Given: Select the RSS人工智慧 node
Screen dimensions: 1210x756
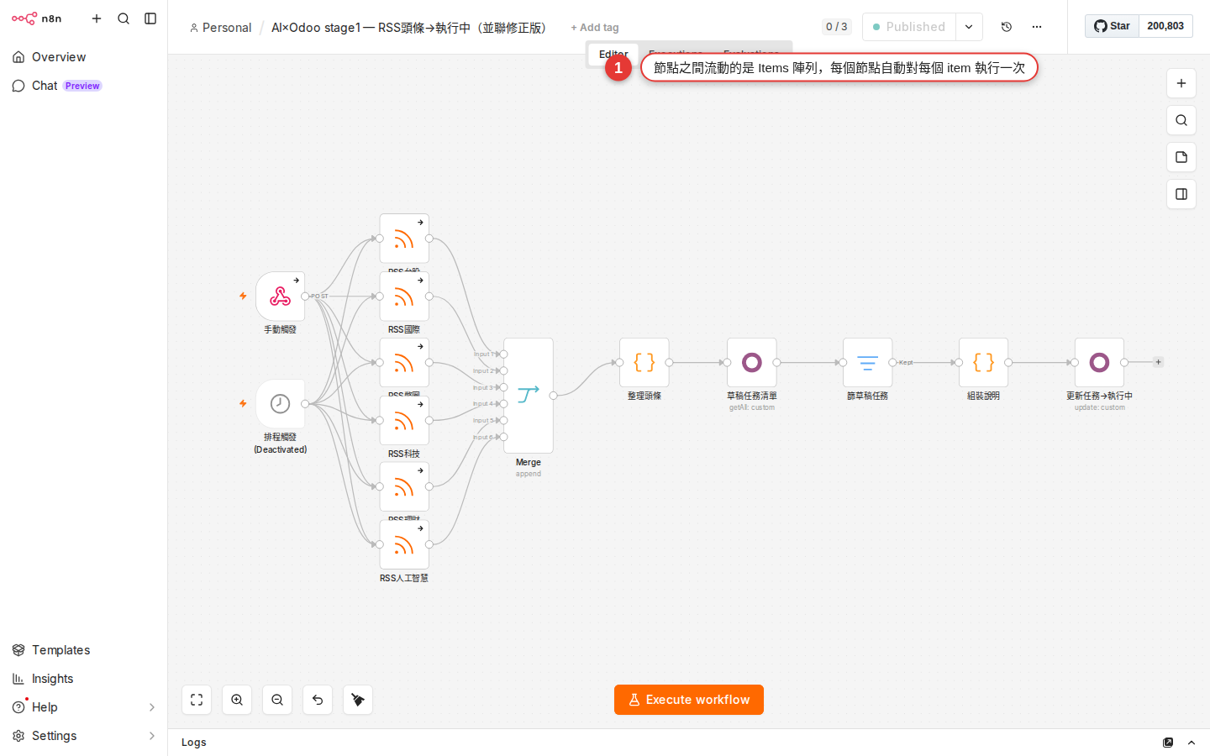Looking at the screenshot, I should (x=404, y=544).
